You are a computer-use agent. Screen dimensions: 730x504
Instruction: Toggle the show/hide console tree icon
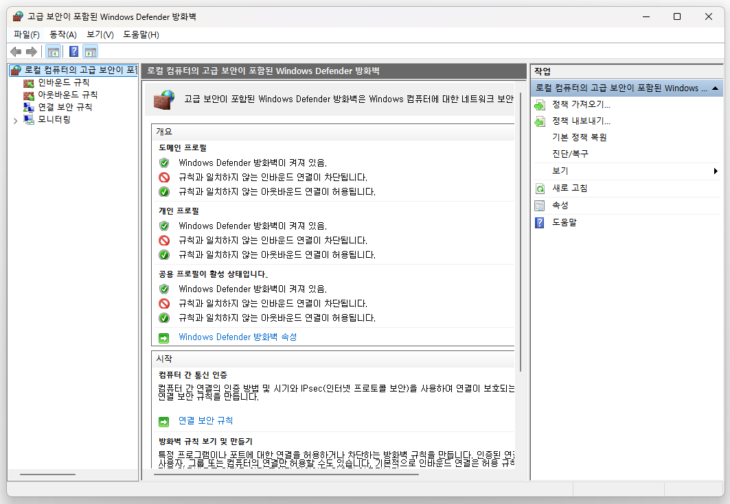[x=54, y=51]
